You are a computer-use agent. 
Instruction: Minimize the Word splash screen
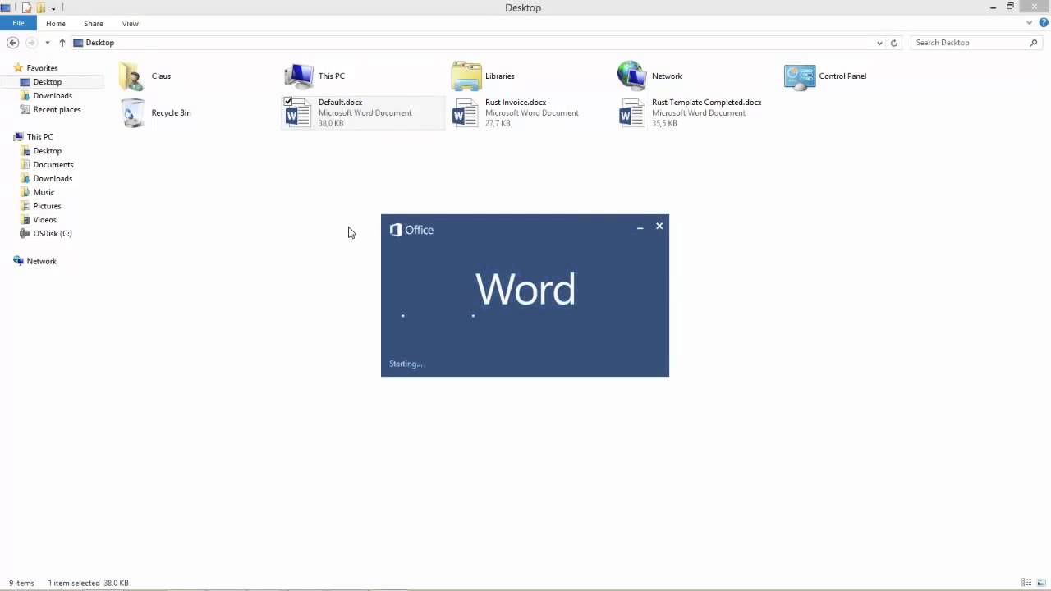(640, 227)
